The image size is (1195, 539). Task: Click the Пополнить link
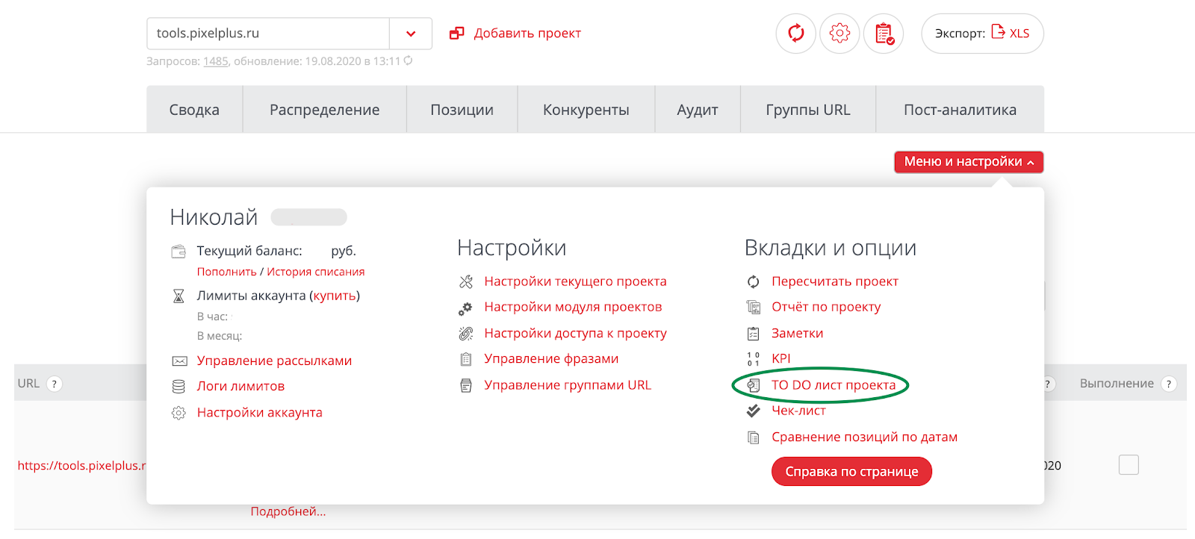[x=226, y=272]
